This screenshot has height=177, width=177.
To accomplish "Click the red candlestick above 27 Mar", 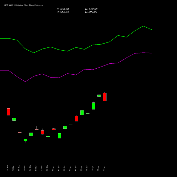I will [42, 132].
